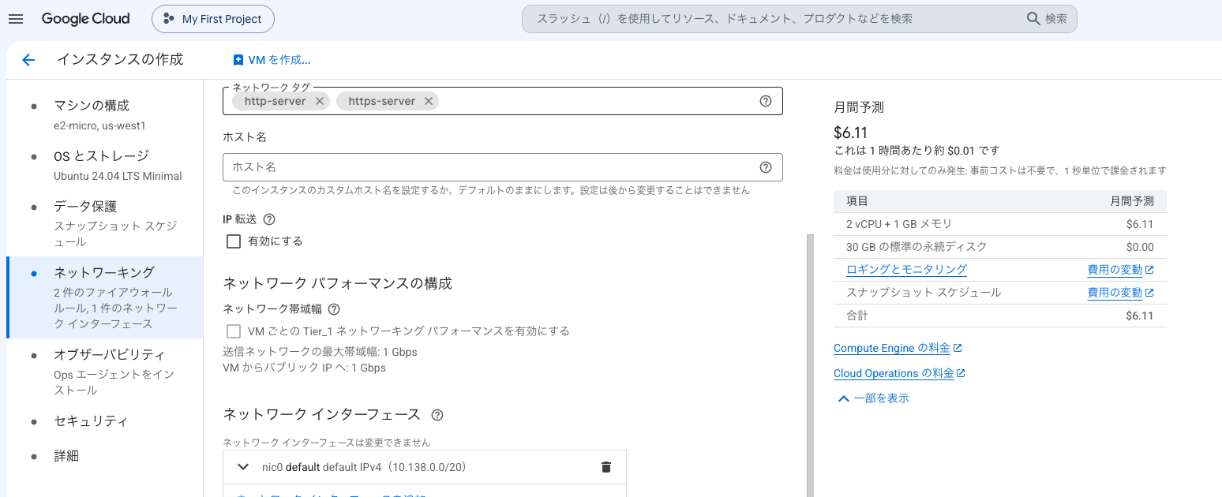Show help for ネットワーク インターフェース heading
This screenshot has width=1222, height=497.
[x=437, y=415]
